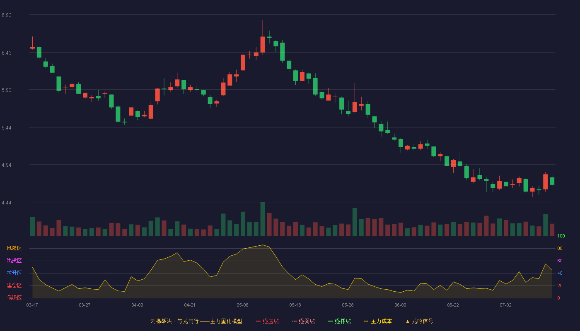Screen dimensions: 580x331
Task: Select the 建仓区 zone label
Action: (x=14, y=285)
